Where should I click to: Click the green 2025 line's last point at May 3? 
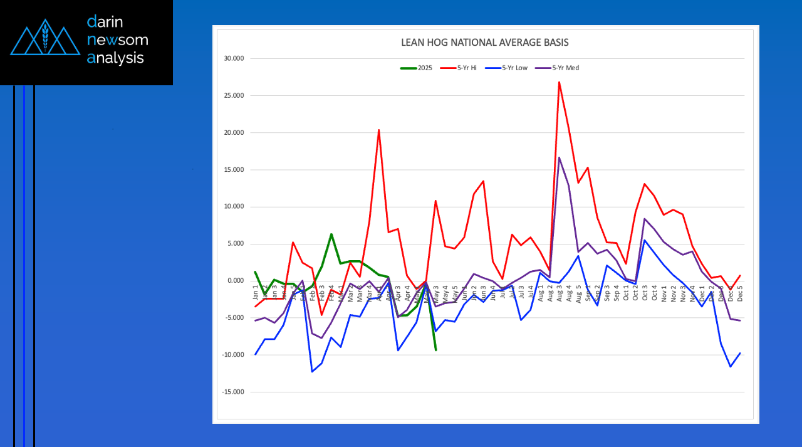435,349
